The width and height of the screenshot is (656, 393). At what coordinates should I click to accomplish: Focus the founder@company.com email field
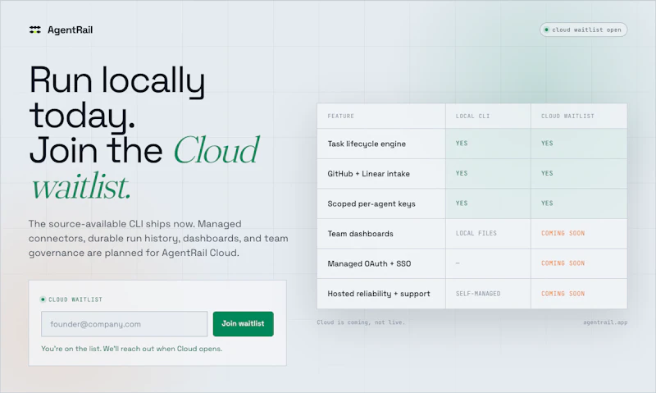[x=125, y=324]
